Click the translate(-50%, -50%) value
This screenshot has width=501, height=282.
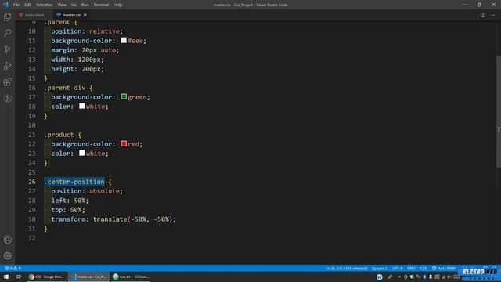click(132, 219)
